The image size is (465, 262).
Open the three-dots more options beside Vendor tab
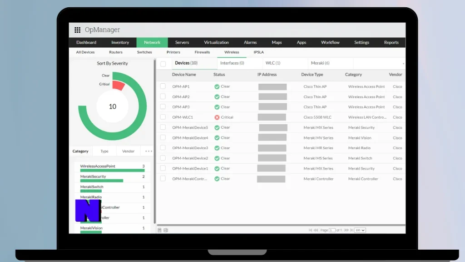148,151
